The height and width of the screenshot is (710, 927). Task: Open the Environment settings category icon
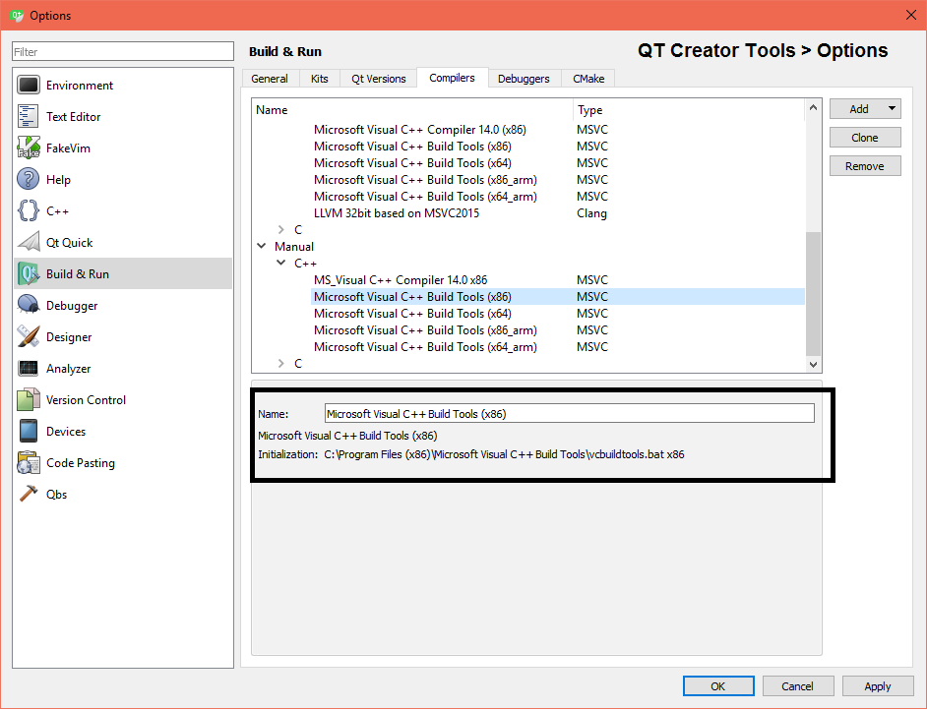29,85
